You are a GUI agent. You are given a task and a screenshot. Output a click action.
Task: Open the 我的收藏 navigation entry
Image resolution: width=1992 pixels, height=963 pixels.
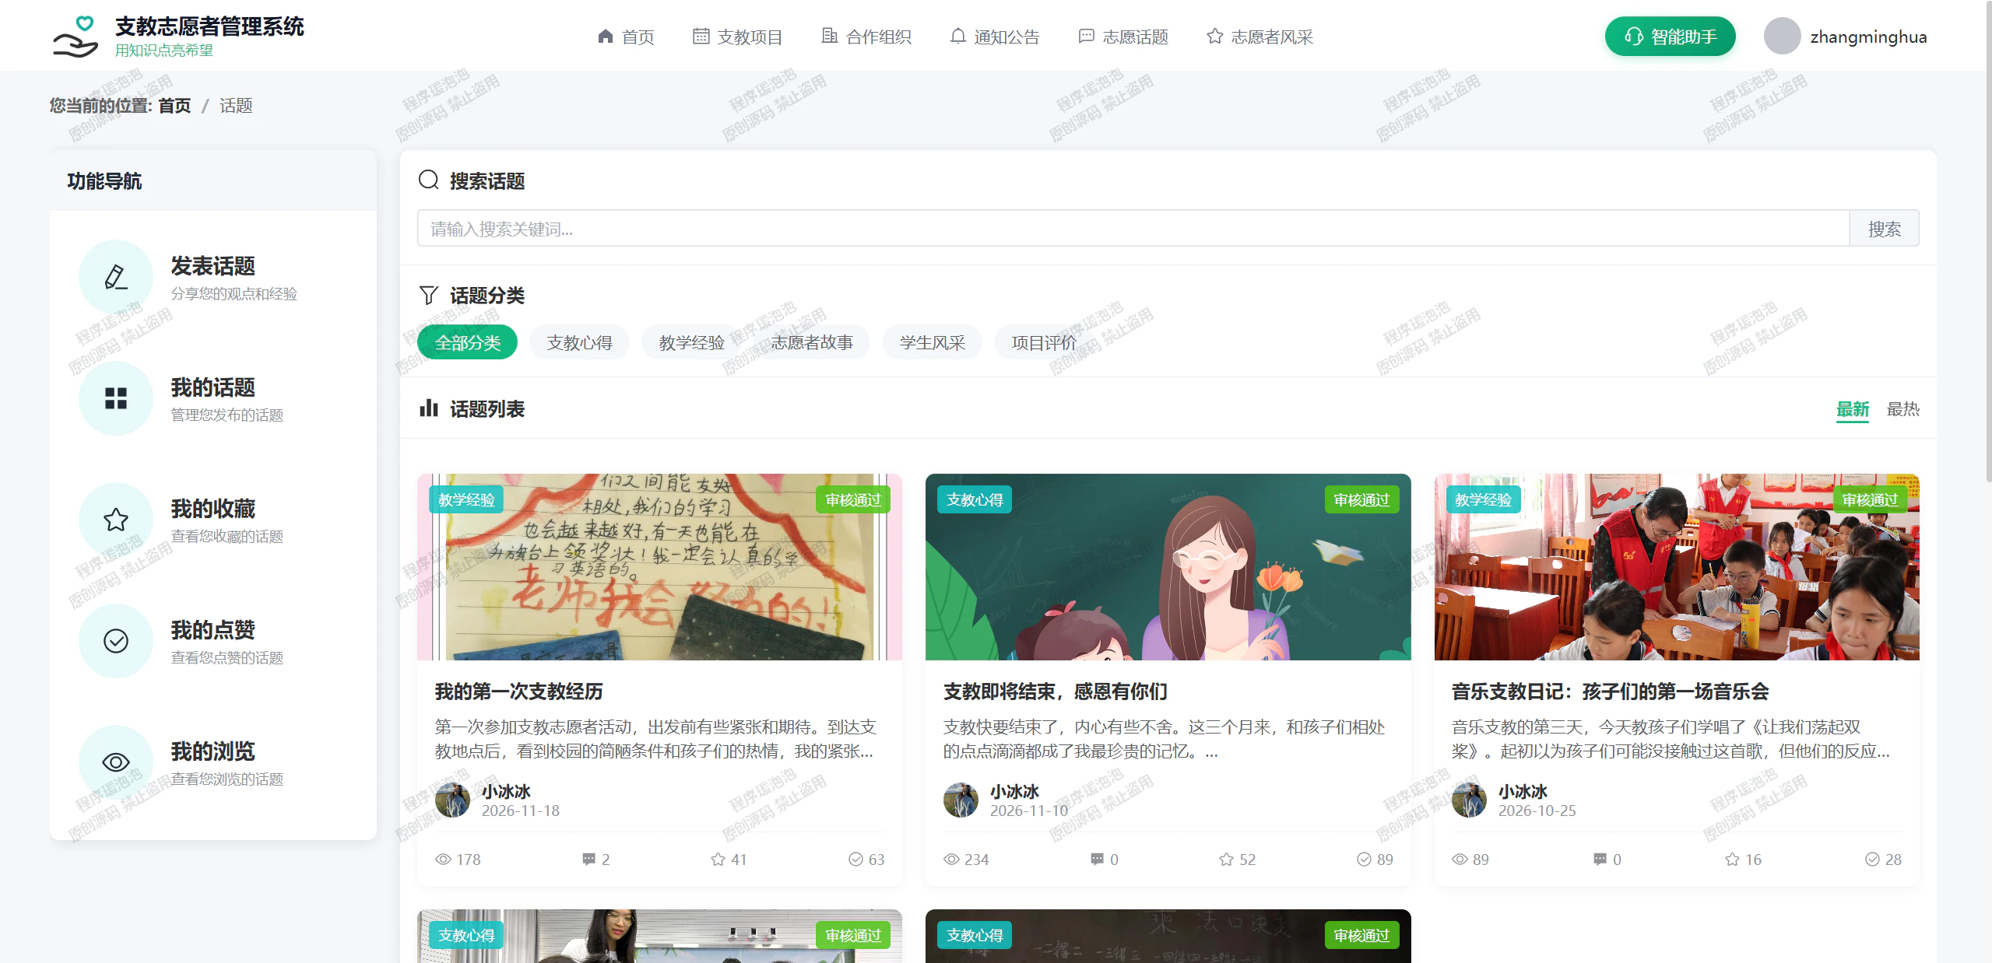213,520
